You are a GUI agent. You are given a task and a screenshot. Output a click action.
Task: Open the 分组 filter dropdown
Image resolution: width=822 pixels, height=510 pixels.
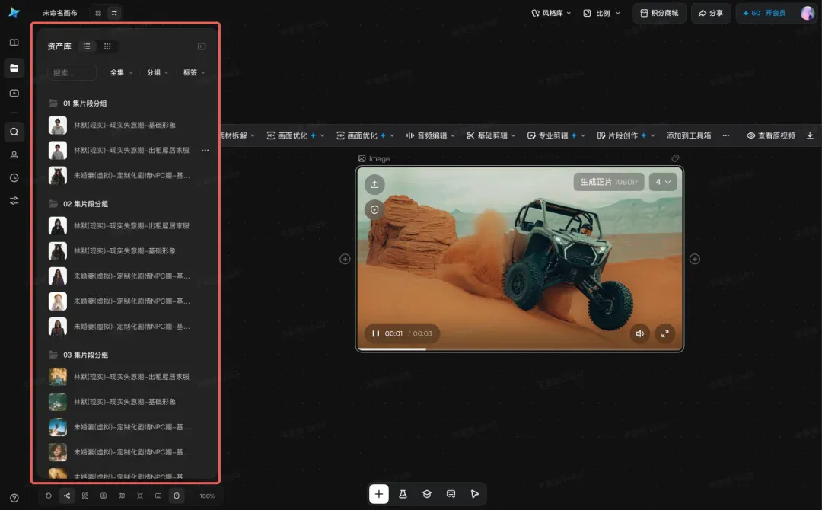[x=158, y=73]
